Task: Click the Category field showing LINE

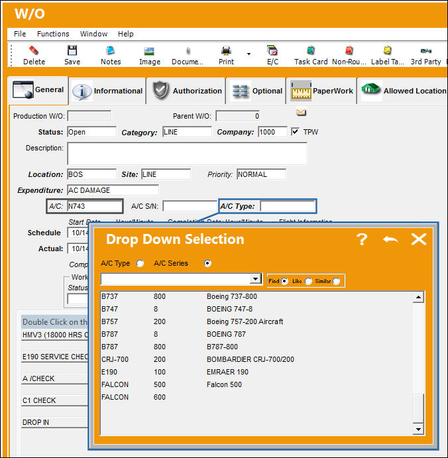Action: [x=187, y=132]
